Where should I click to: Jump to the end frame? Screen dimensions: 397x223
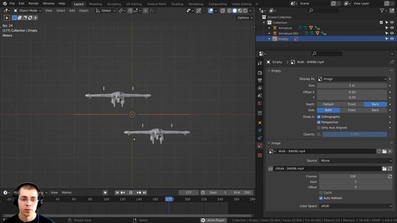click(145, 193)
